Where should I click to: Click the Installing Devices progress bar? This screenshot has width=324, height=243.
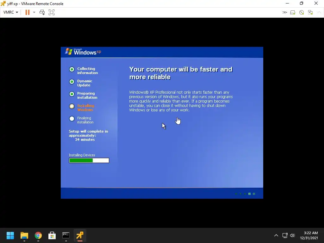89,160
